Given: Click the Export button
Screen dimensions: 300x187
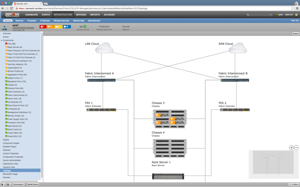Looking at the screenshot, I should coord(295,34).
